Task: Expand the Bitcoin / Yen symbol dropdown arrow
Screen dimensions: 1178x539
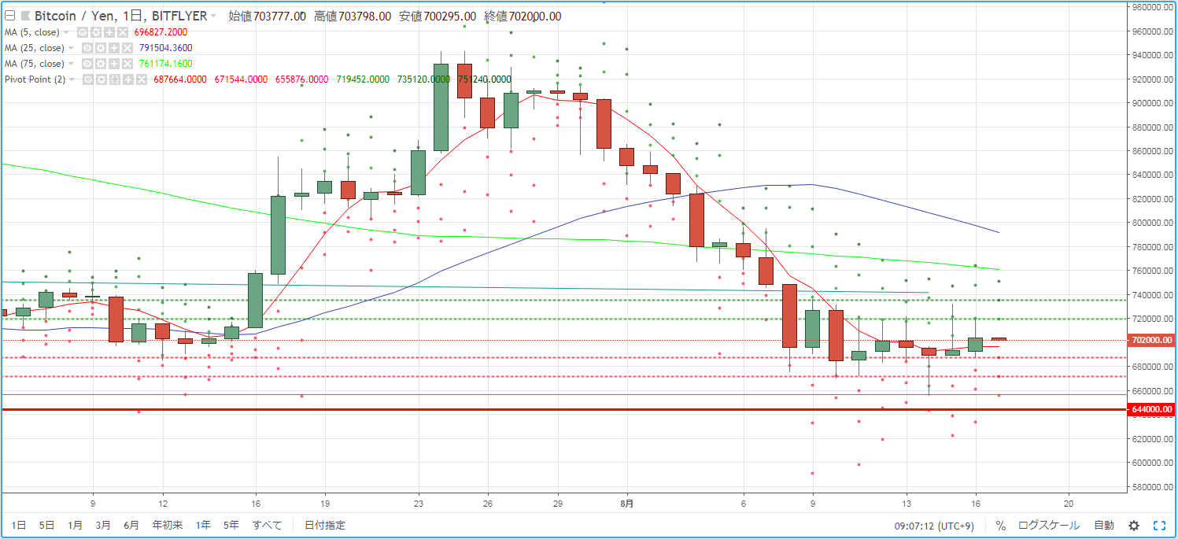Action: 213,16
